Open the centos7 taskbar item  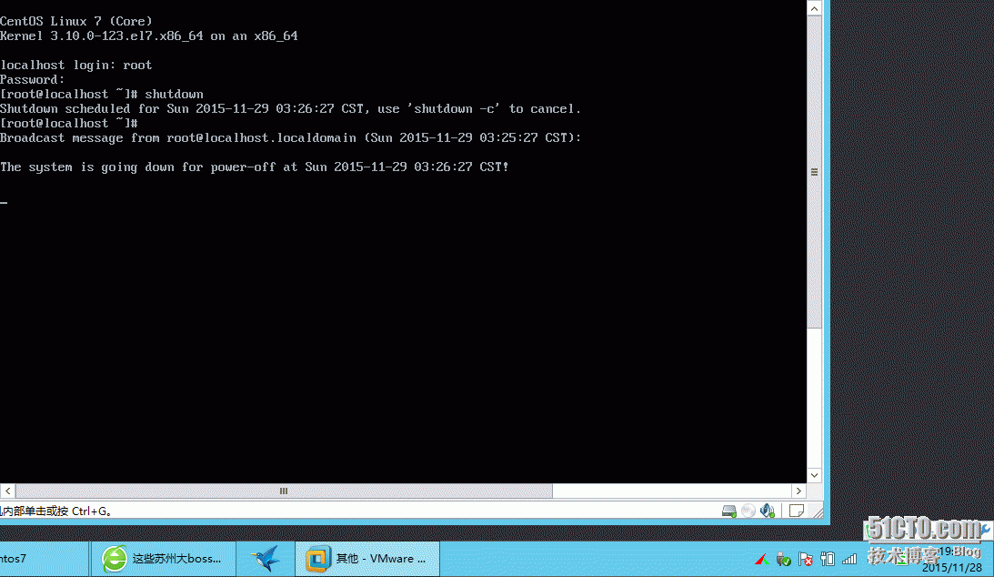(x=43, y=559)
